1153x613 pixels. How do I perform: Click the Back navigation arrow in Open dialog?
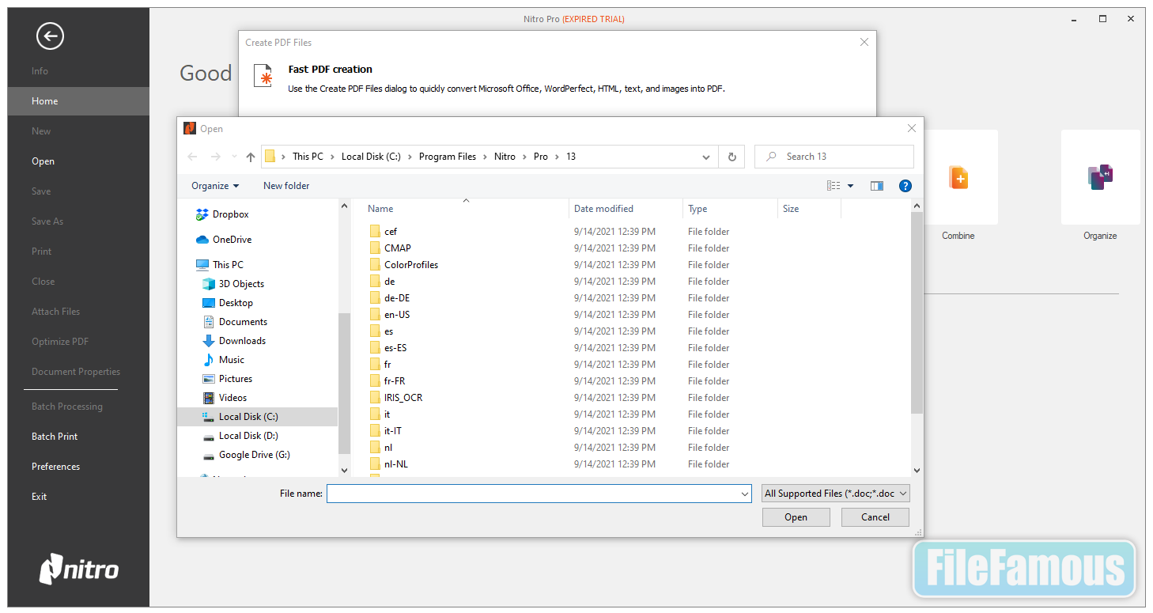point(192,157)
